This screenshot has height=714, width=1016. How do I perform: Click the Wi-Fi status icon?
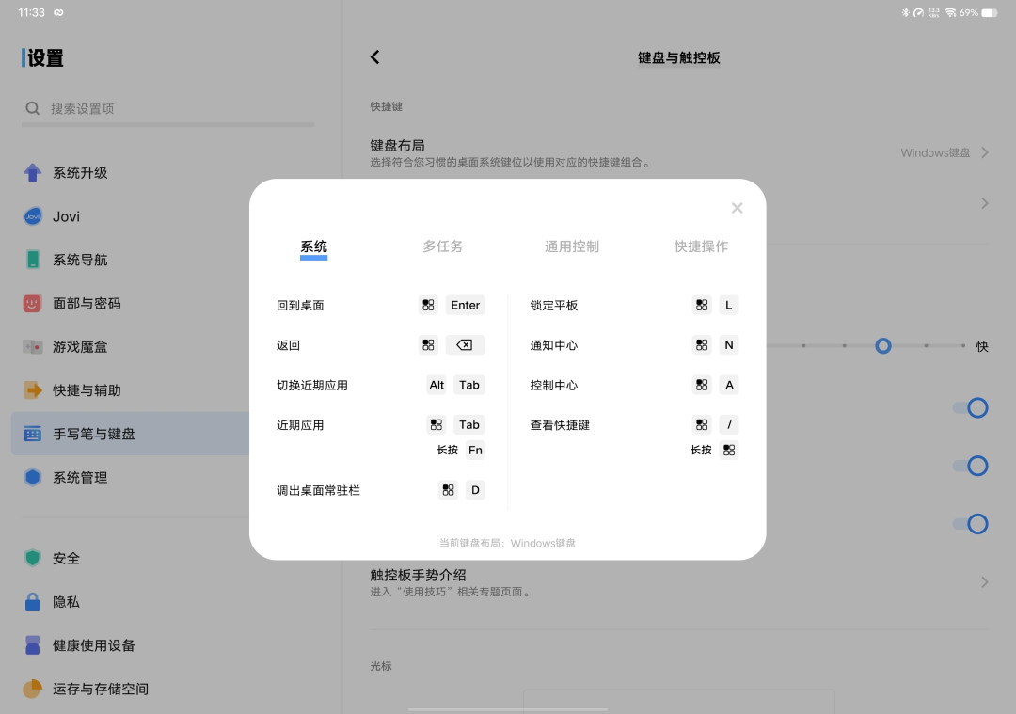(x=950, y=12)
